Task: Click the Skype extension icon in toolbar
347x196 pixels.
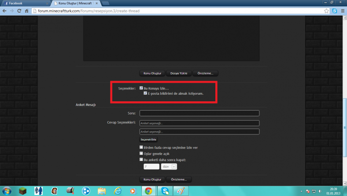Action: click(x=335, y=11)
